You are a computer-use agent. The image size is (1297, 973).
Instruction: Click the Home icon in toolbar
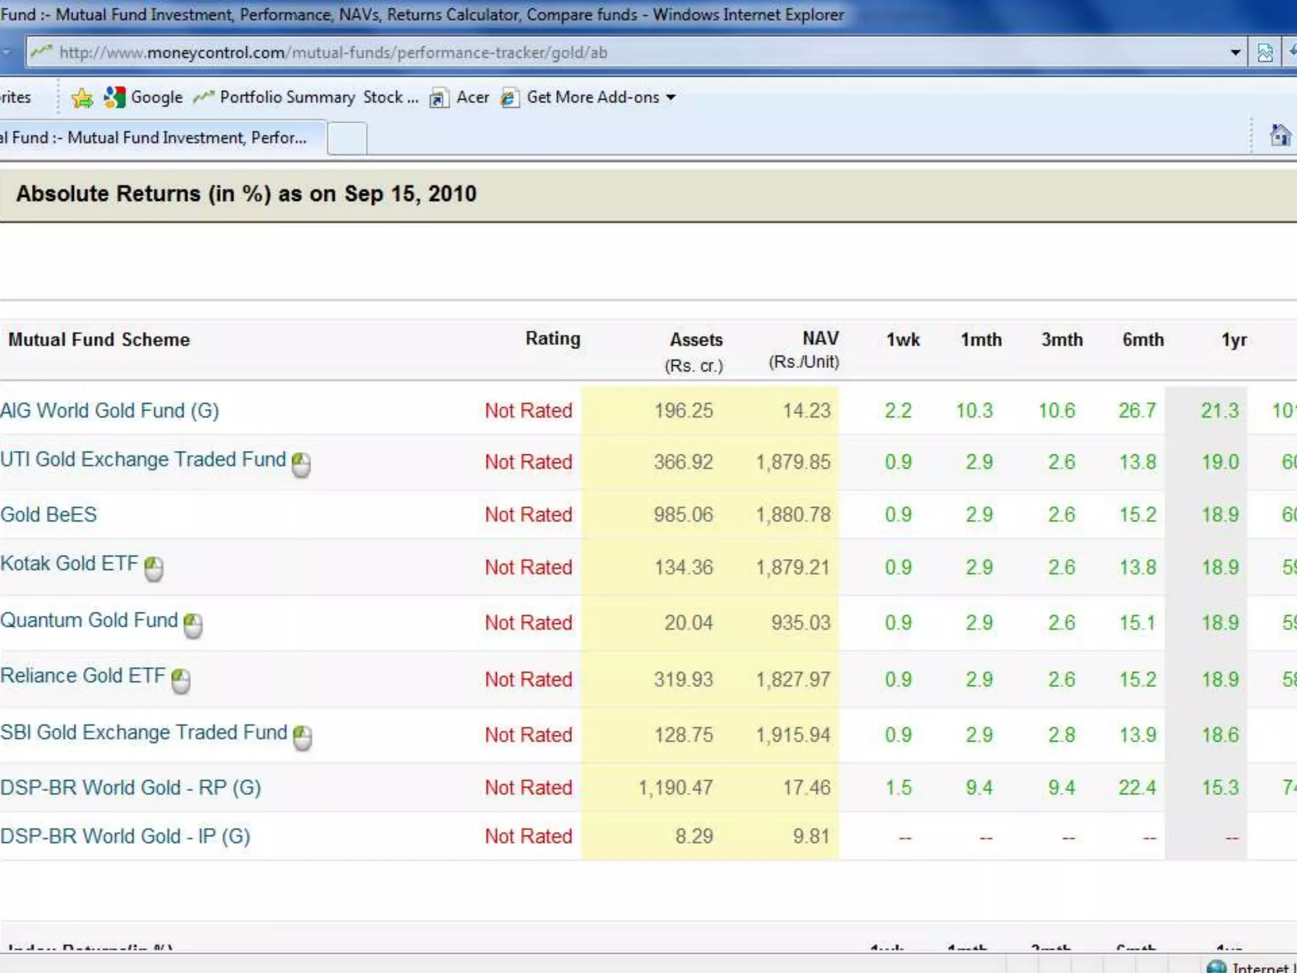pyautogui.click(x=1280, y=136)
